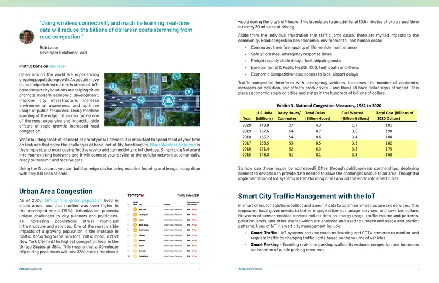Click the 'Freight: supply chain delays' bullet
439x283 pixels.
296,61
